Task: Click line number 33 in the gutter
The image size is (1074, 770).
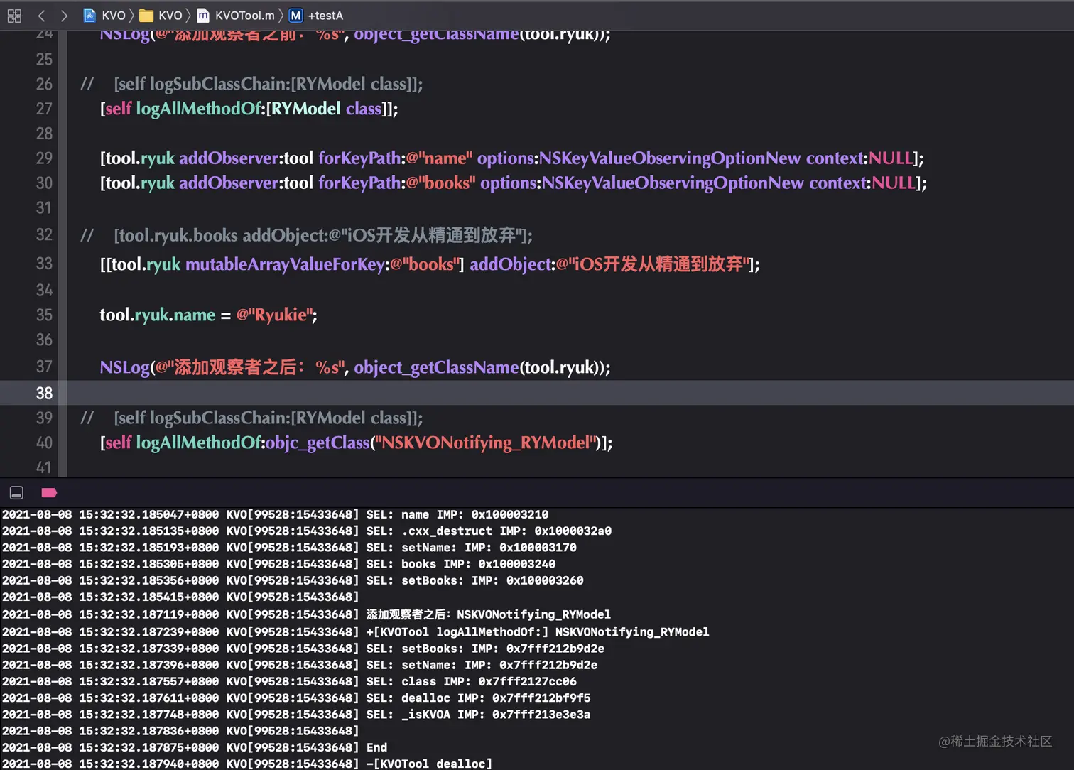Action: [44, 264]
